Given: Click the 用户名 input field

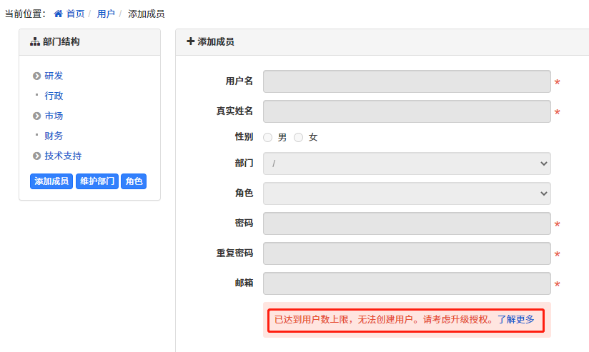Looking at the screenshot, I should click(407, 81).
